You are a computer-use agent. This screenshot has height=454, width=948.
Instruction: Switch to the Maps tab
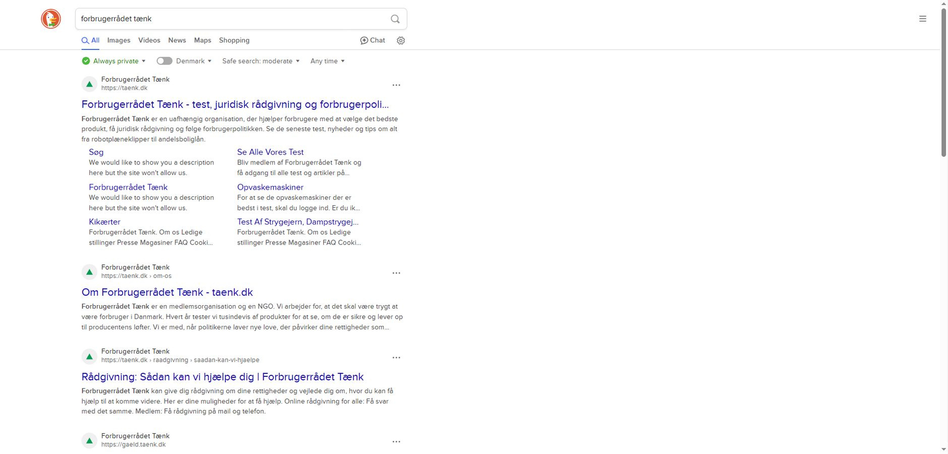[x=203, y=40]
